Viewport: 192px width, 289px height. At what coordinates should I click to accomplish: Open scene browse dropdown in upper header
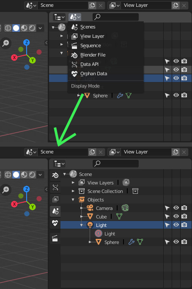click(x=31, y=6)
